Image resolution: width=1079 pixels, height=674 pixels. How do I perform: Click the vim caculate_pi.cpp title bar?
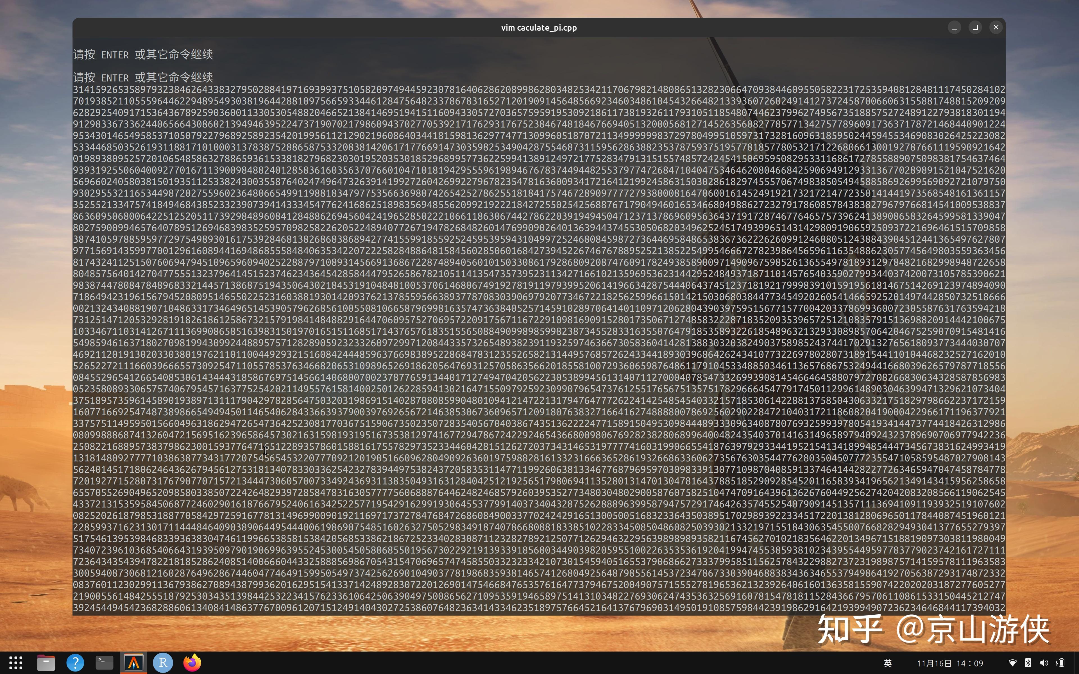coord(539,28)
